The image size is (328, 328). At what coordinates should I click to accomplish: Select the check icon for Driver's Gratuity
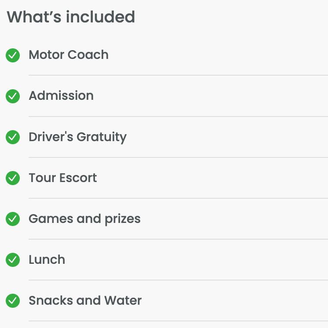(13, 137)
